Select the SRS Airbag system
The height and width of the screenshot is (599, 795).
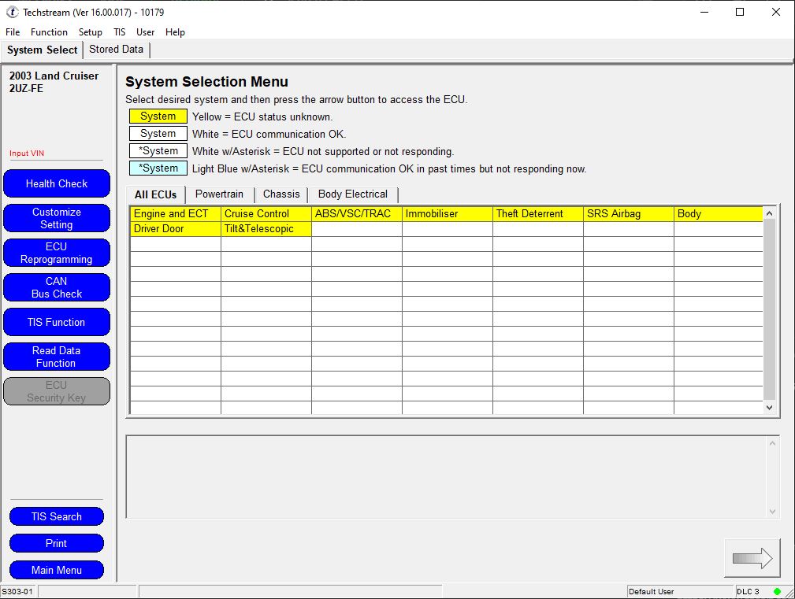pyautogui.click(x=629, y=213)
